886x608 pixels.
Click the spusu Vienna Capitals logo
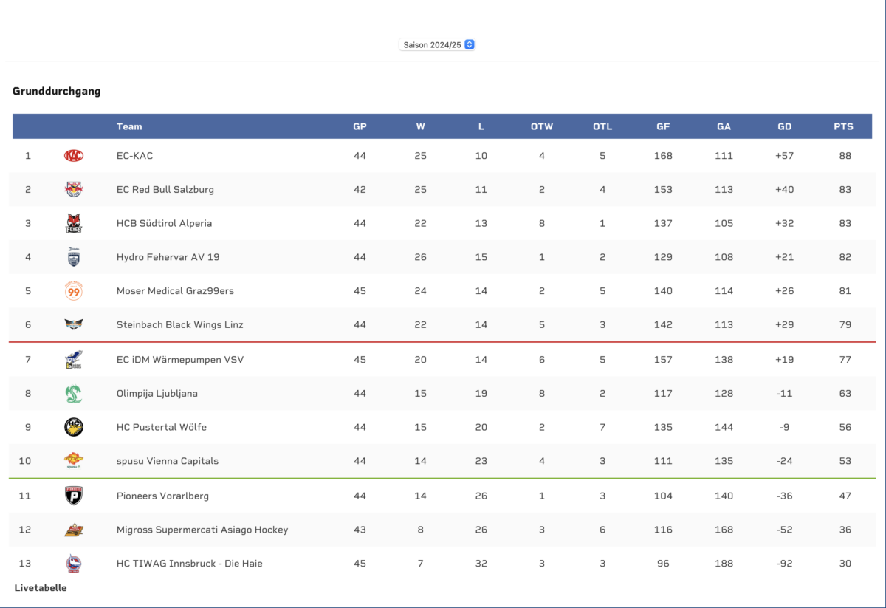tap(74, 461)
